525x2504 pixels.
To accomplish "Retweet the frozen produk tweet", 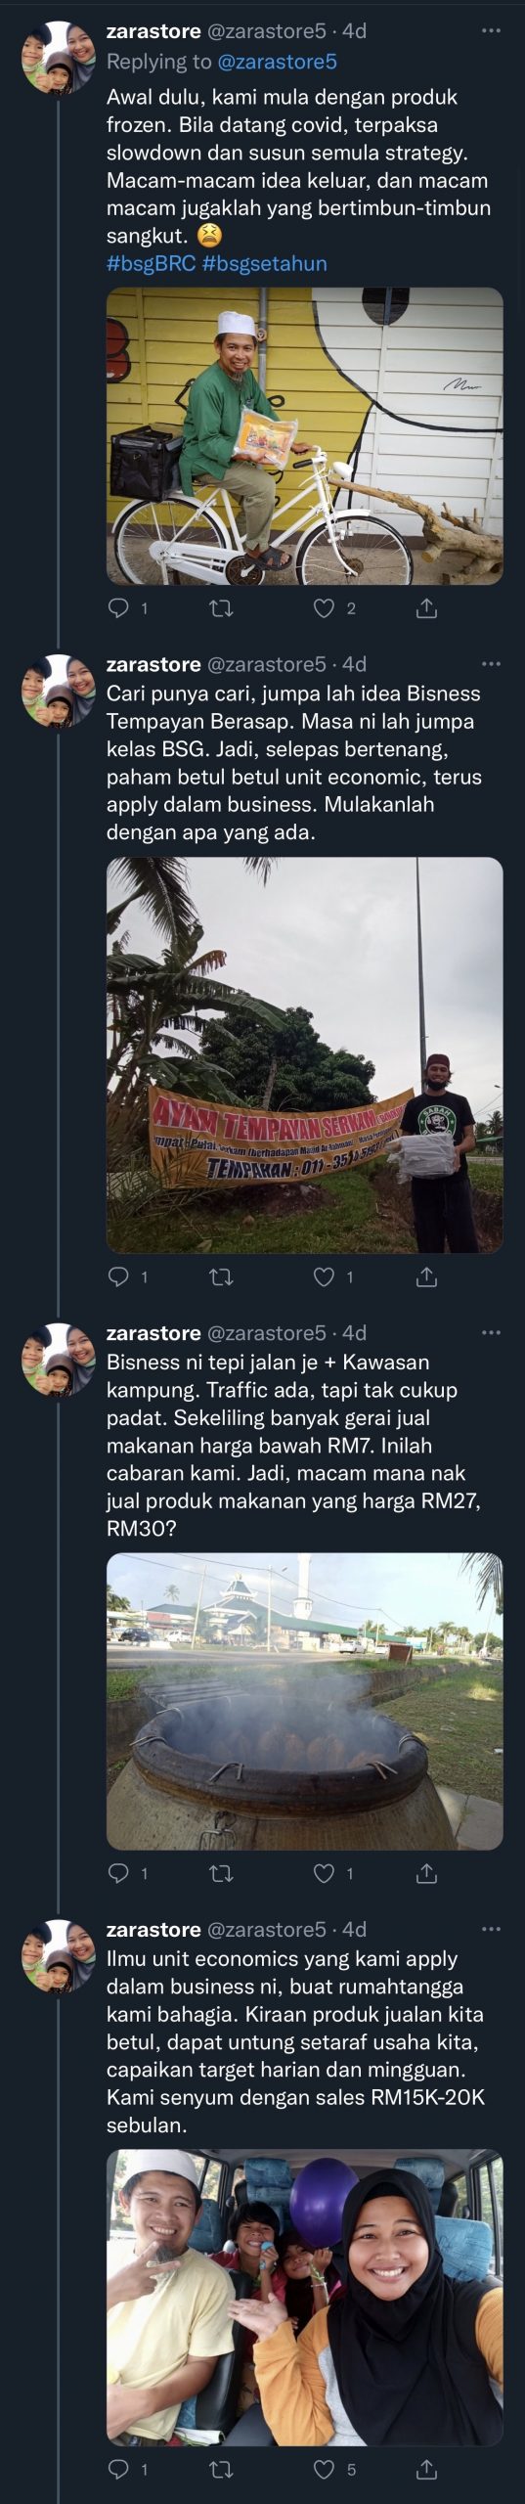I will [x=222, y=608].
